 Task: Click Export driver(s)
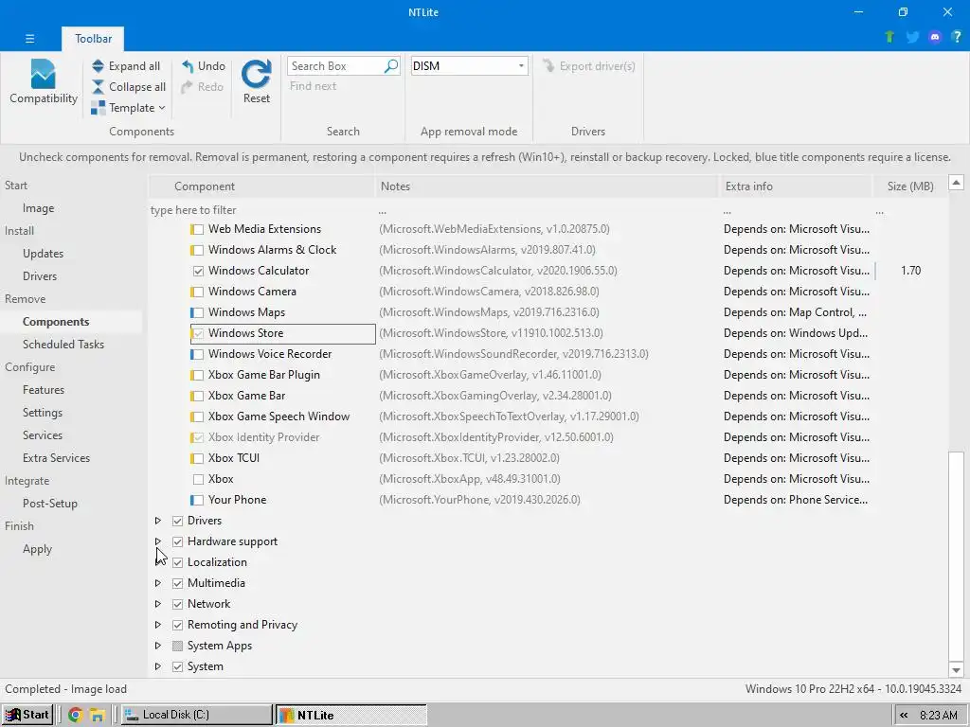pos(589,66)
